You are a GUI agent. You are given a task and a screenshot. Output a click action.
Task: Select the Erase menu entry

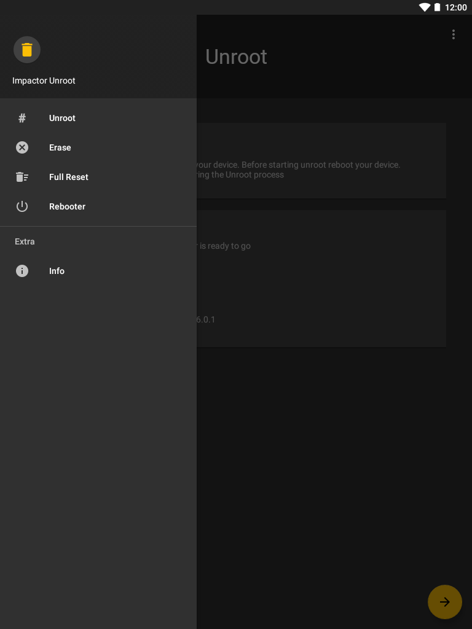click(98, 147)
